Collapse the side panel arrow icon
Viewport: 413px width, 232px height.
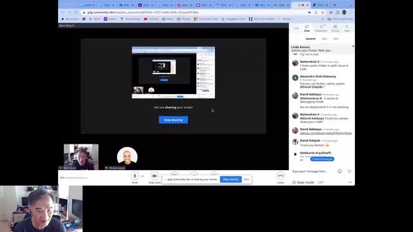coord(297,28)
